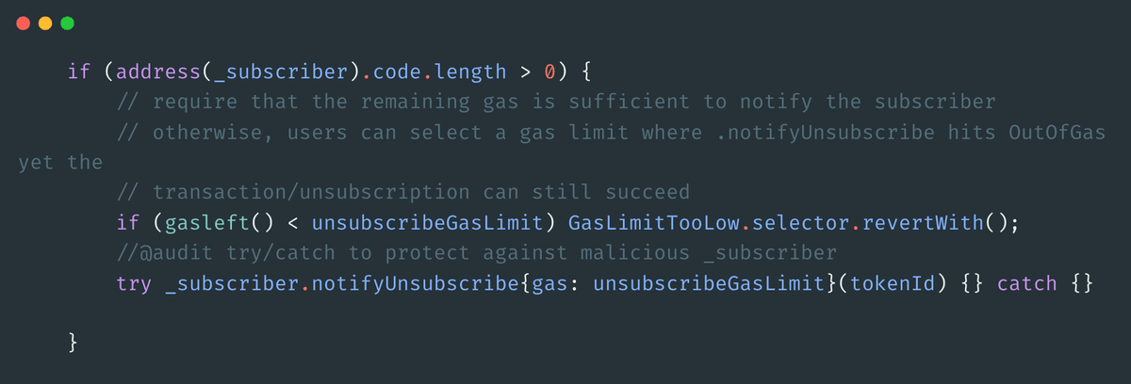Click the green maximize window dot
Image resolution: width=1131 pixels, height=384 pixels.
pos(67,24)
